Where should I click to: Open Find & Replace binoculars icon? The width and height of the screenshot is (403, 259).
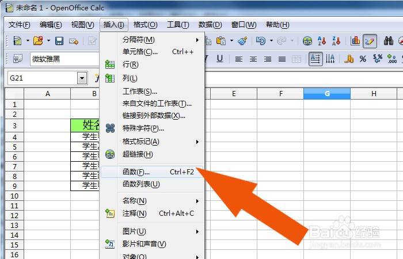point(389,41)
